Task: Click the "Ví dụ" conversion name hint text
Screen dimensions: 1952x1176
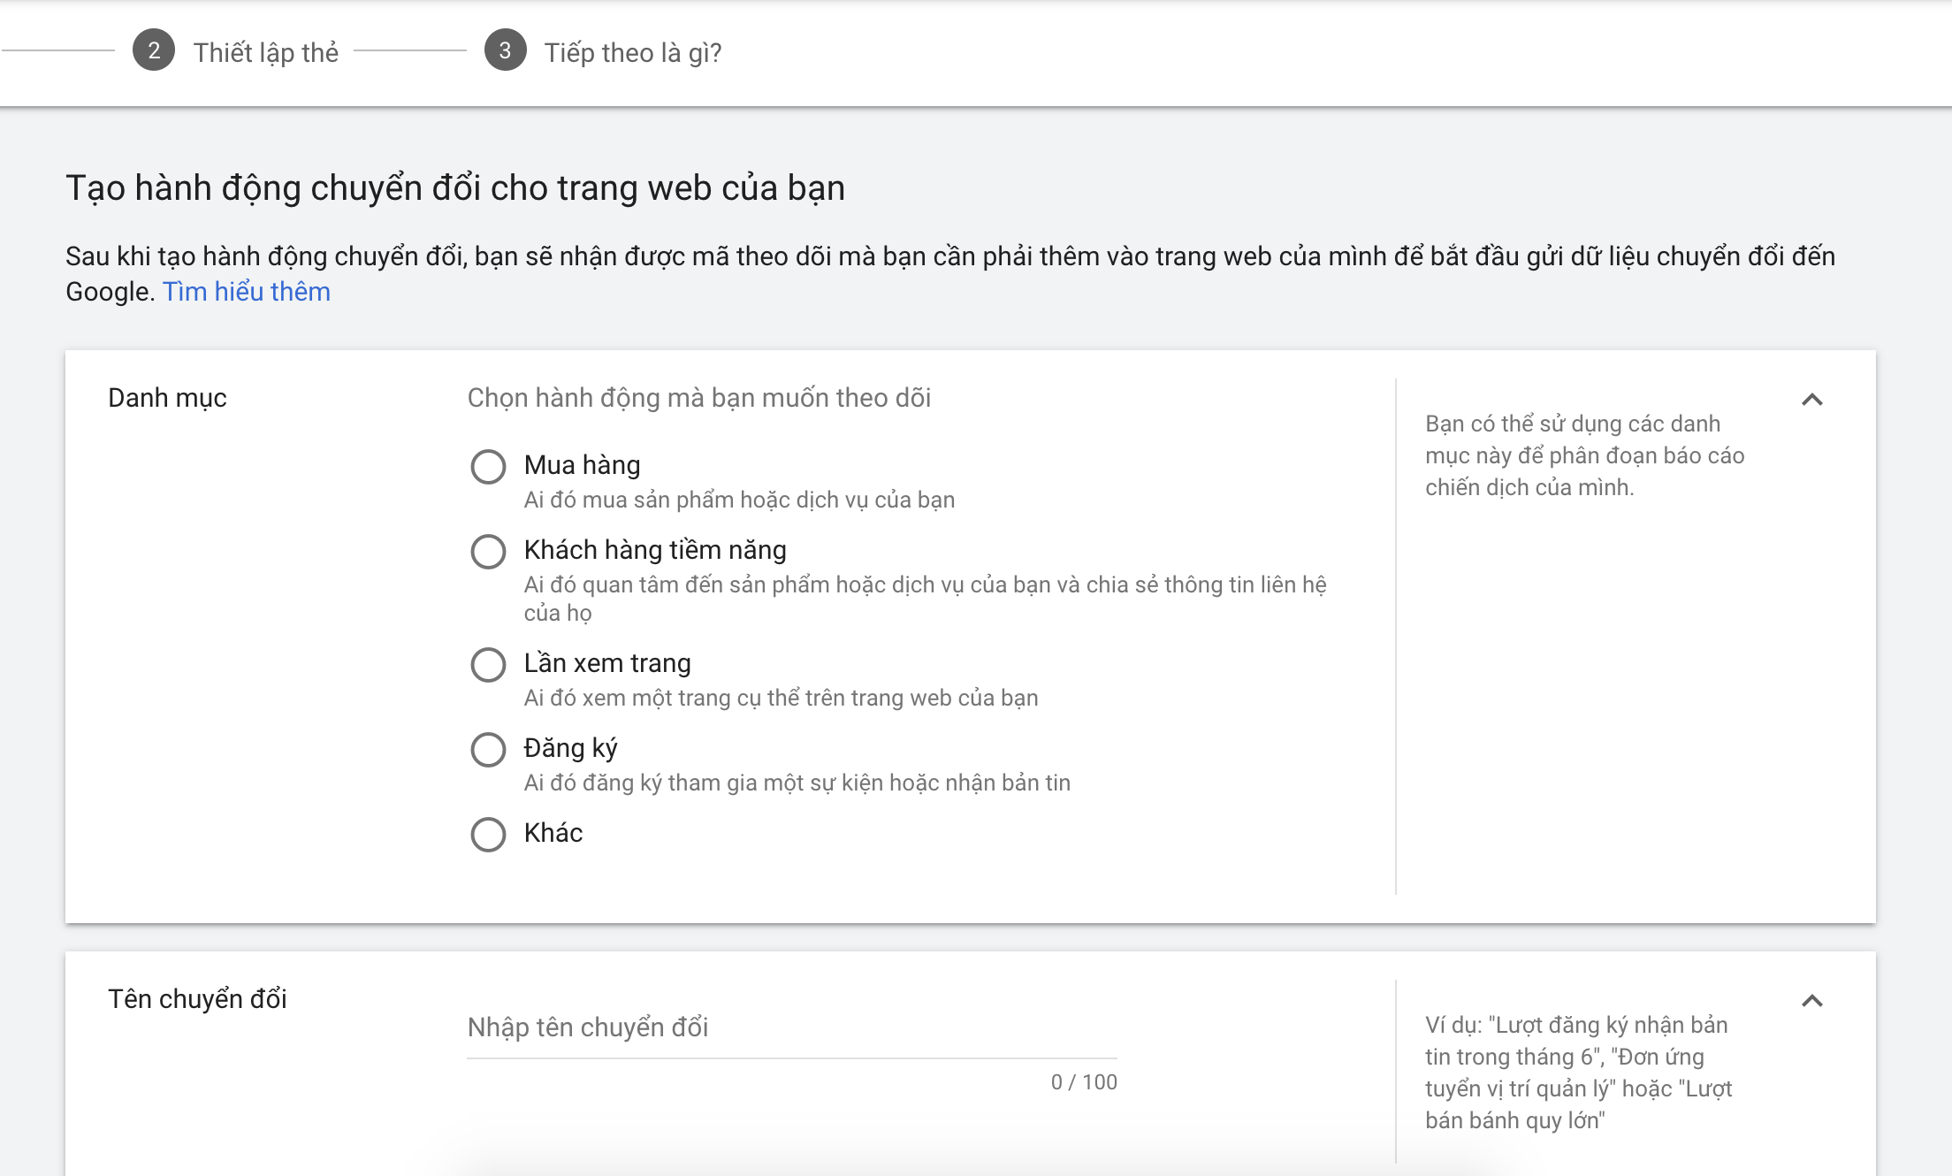Action: click(x=1578, y=1073)
